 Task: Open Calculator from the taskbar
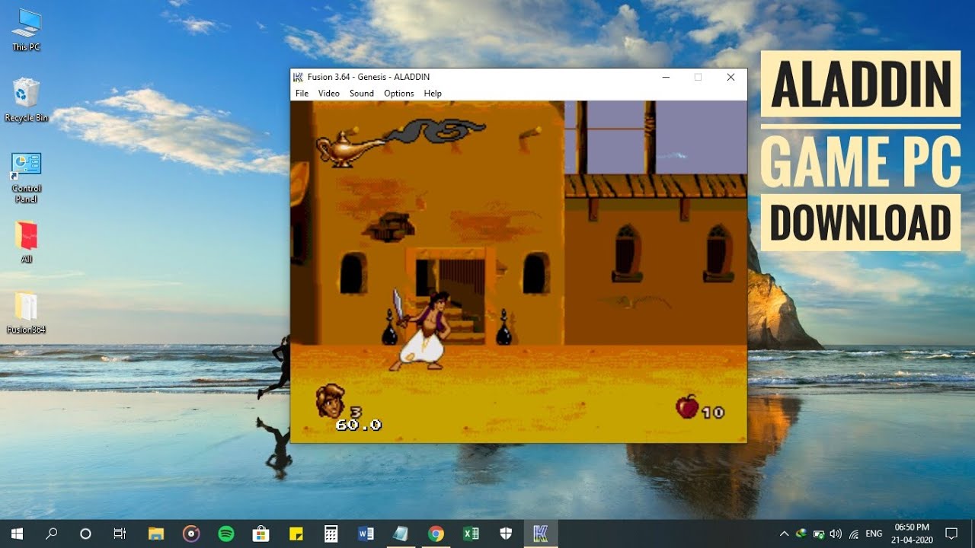point(331,534)
